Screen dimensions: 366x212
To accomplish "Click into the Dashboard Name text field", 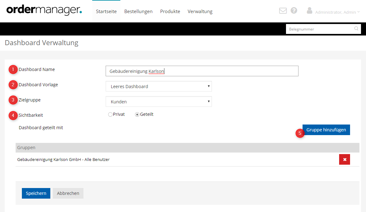I will pos(202,71).
